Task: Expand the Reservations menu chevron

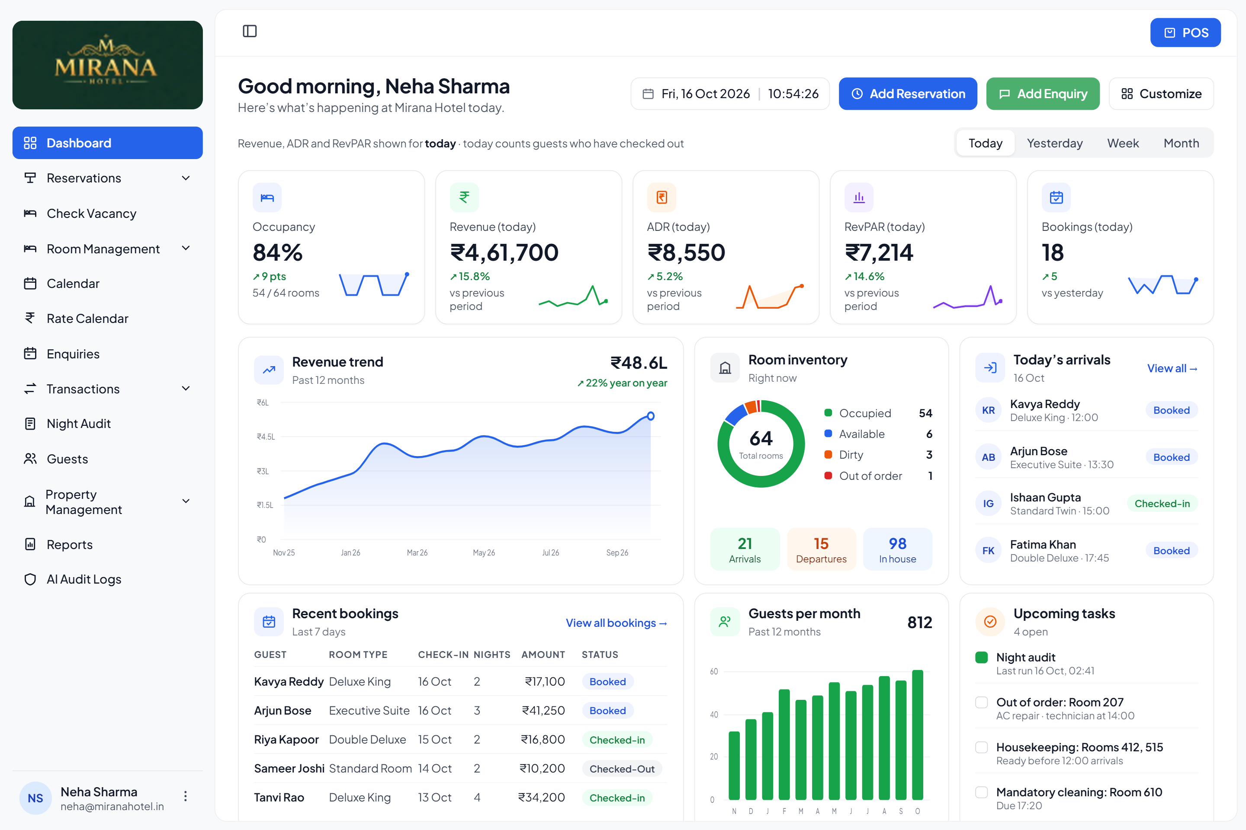Action: coord(186,178)
